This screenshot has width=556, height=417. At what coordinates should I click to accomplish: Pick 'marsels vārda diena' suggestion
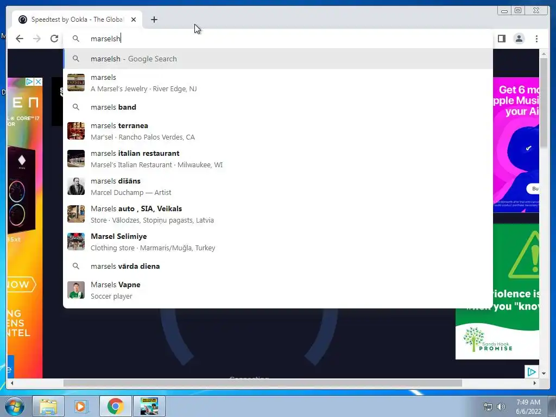click(278, 266)
